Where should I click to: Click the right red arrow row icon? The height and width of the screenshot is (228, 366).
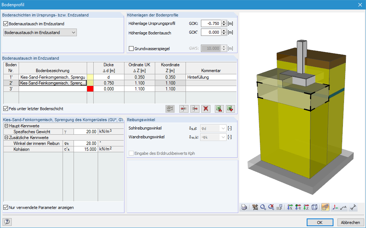(x=195, y=109)
